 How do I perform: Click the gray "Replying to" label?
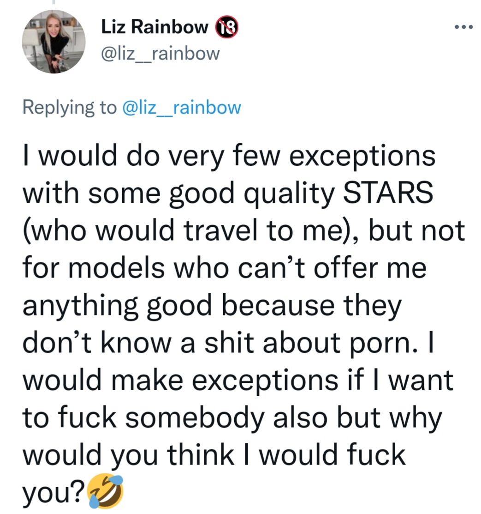[x=69, y=108]
